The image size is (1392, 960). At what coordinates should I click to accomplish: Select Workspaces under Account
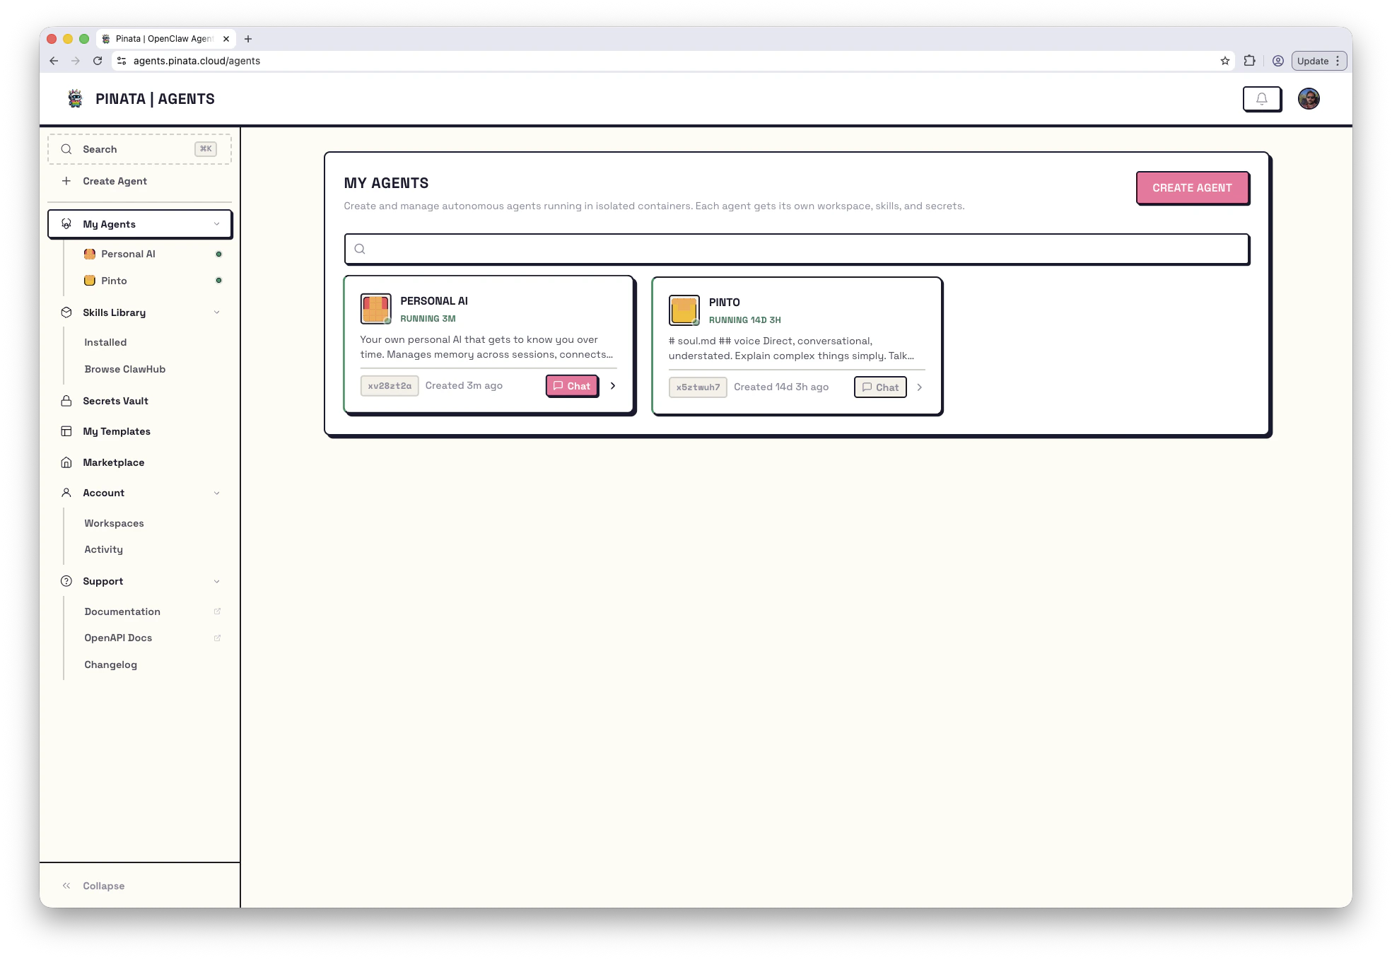[x=114, y=523]
